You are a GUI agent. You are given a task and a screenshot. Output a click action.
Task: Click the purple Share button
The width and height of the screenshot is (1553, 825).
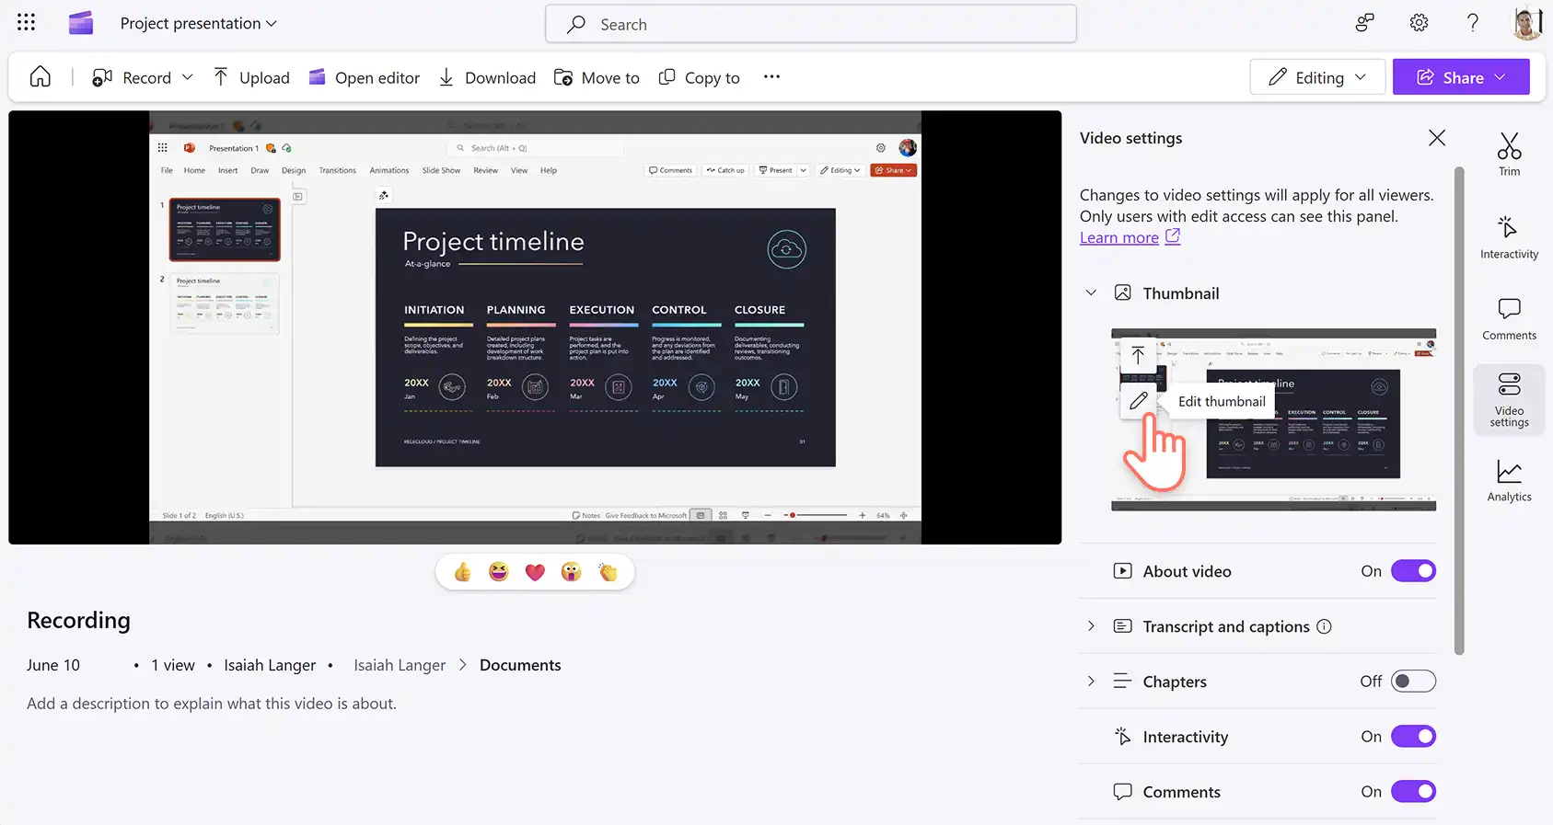point(1461,77)
